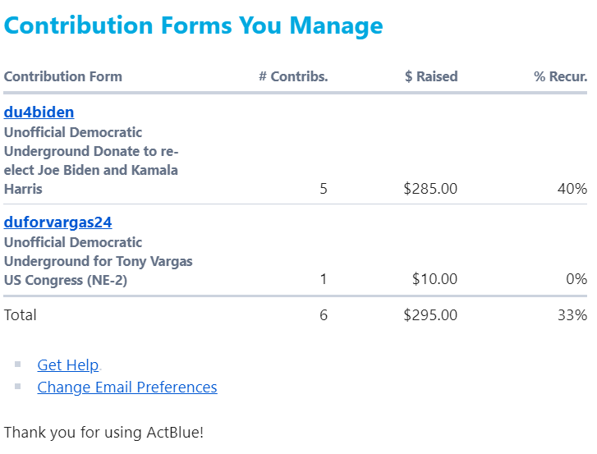Open the duforvargas24 contribution form link
Viewport: 597px width, 454px height.
tap(57, 222)
